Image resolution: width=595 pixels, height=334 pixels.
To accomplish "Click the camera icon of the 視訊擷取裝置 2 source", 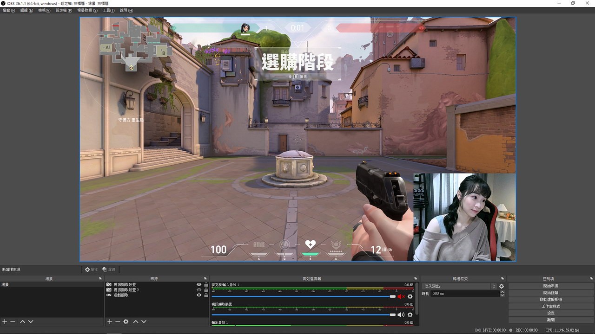I will 109,290.
